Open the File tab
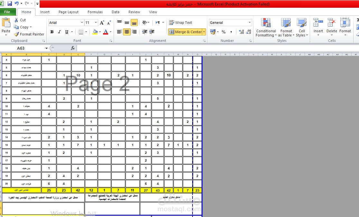 [x=8, y=12]
